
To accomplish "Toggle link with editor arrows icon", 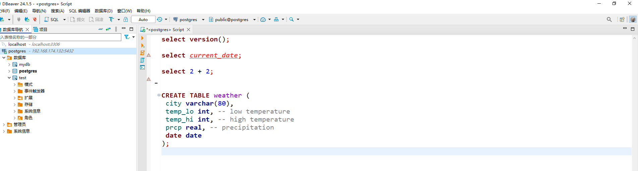I will pyautogui.click(x=108, y=29).
